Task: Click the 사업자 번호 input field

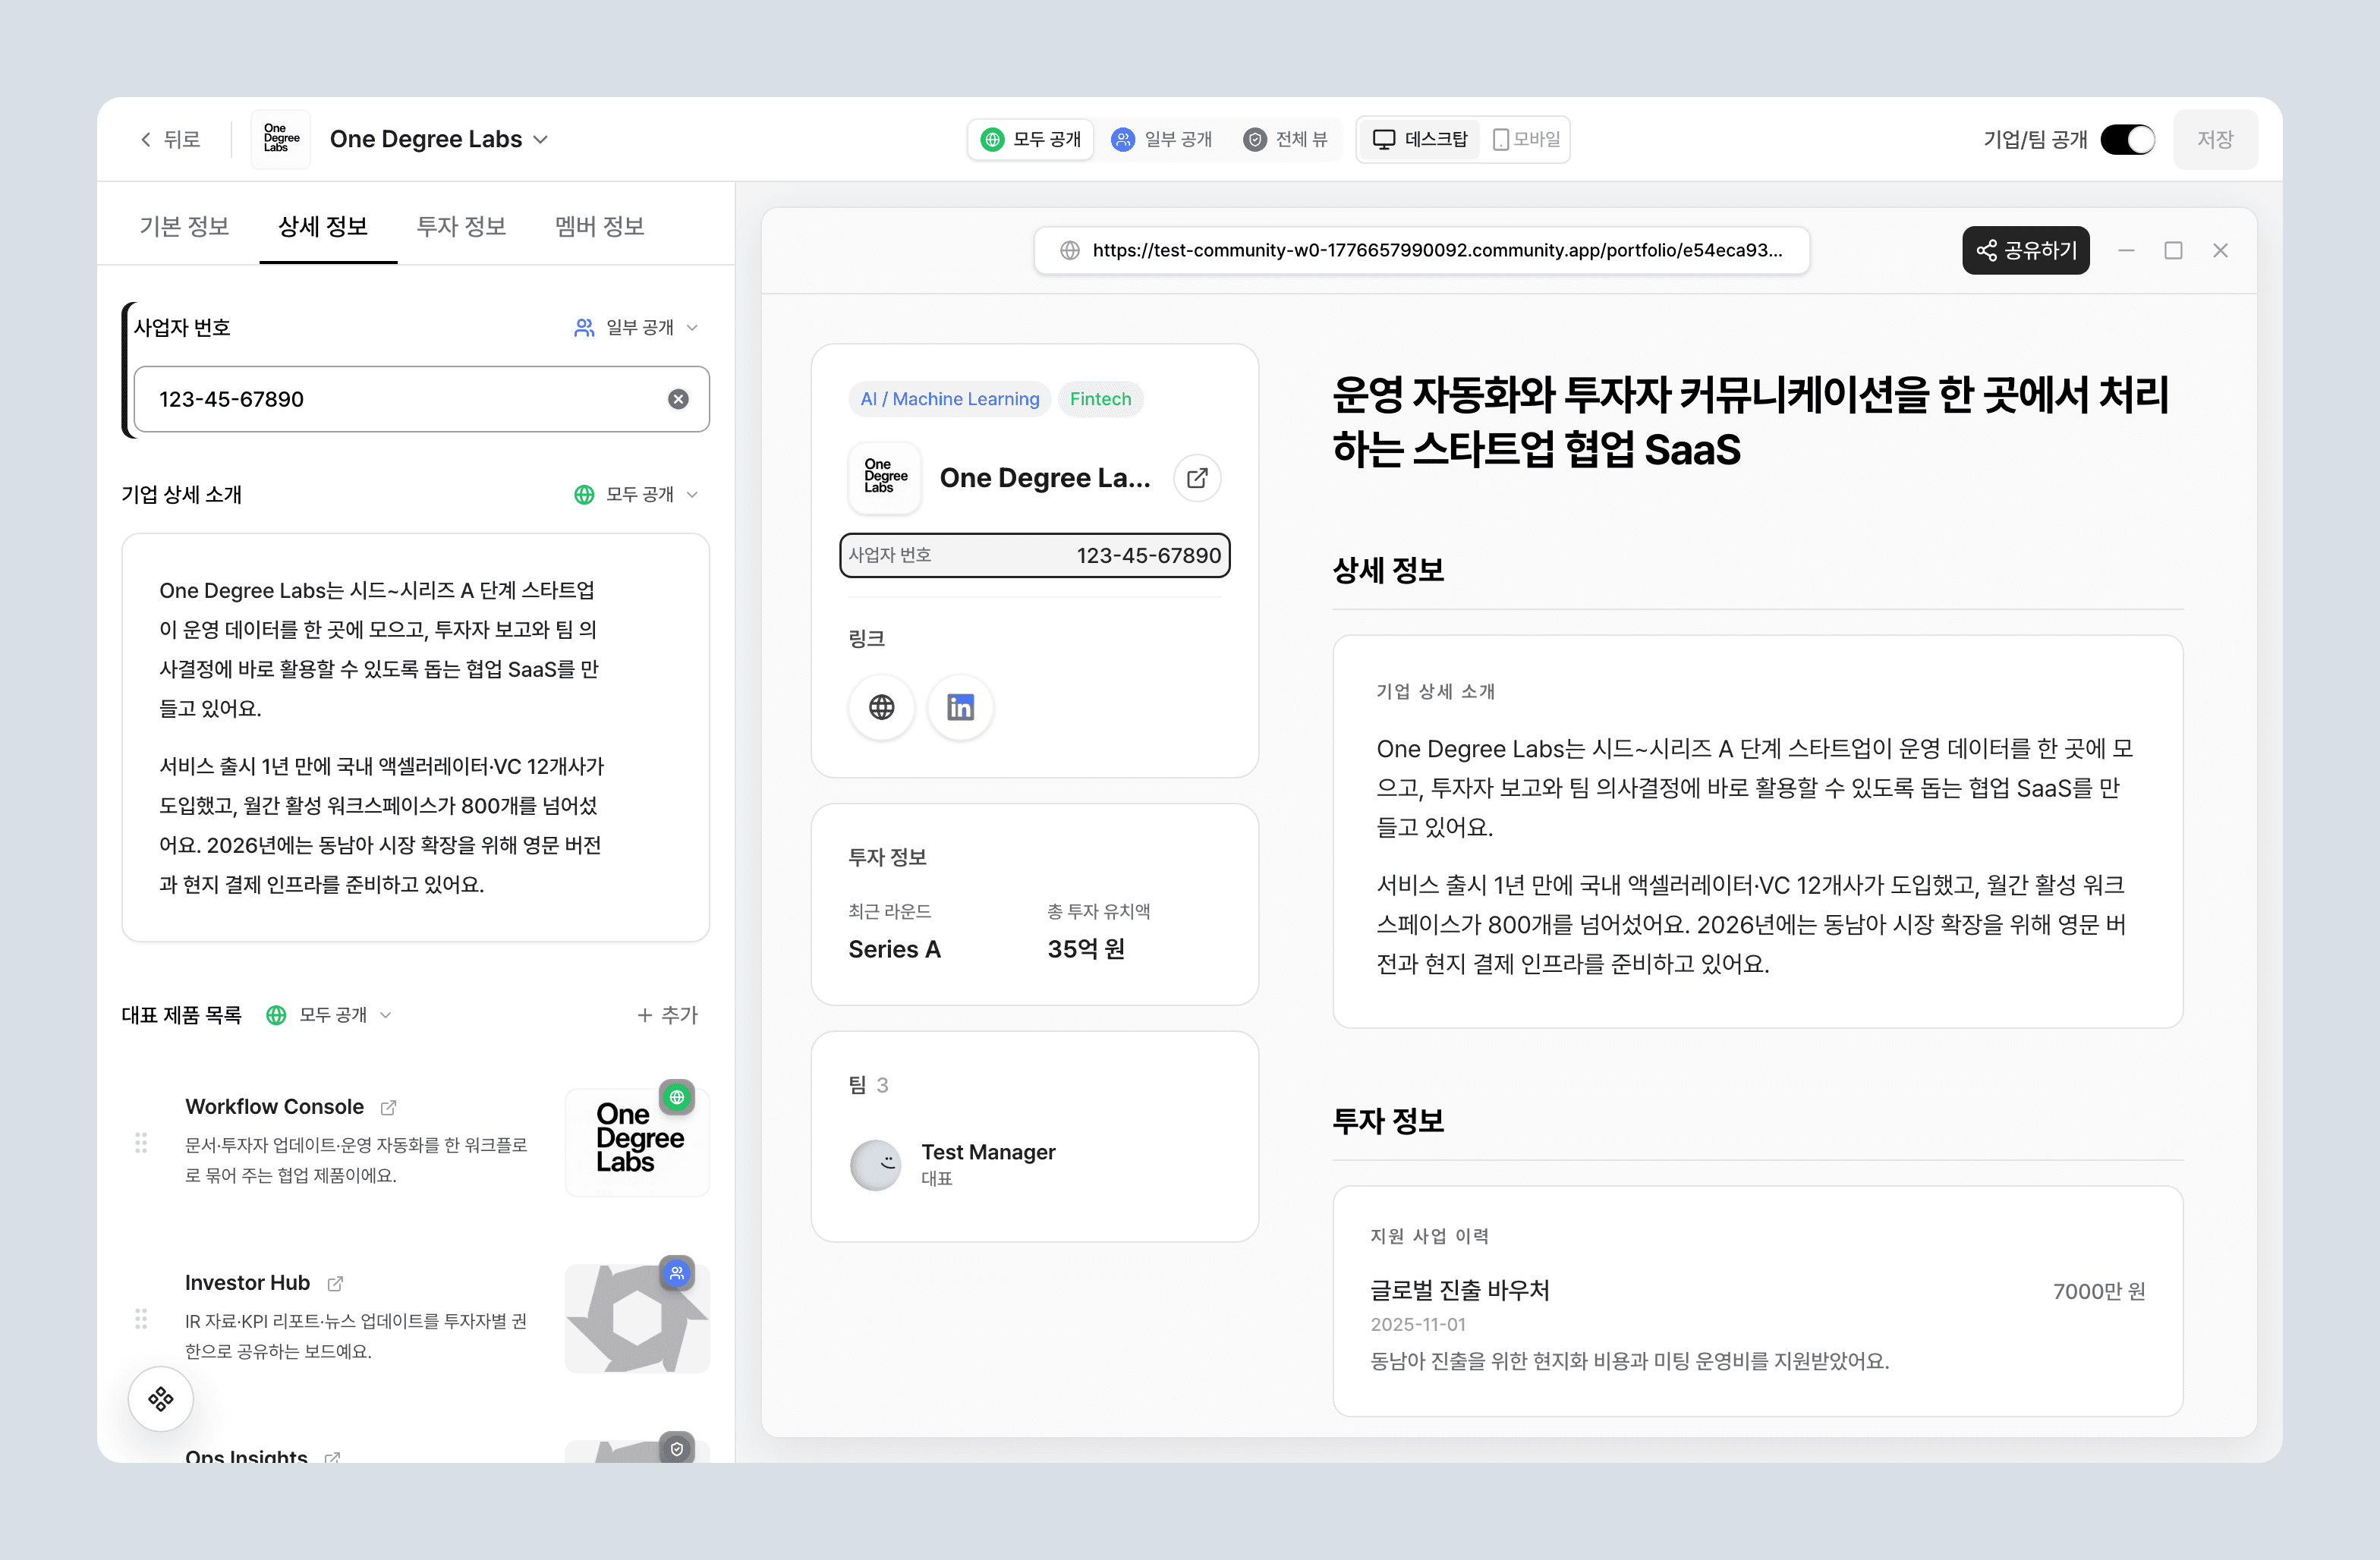Action: (421, 399)
